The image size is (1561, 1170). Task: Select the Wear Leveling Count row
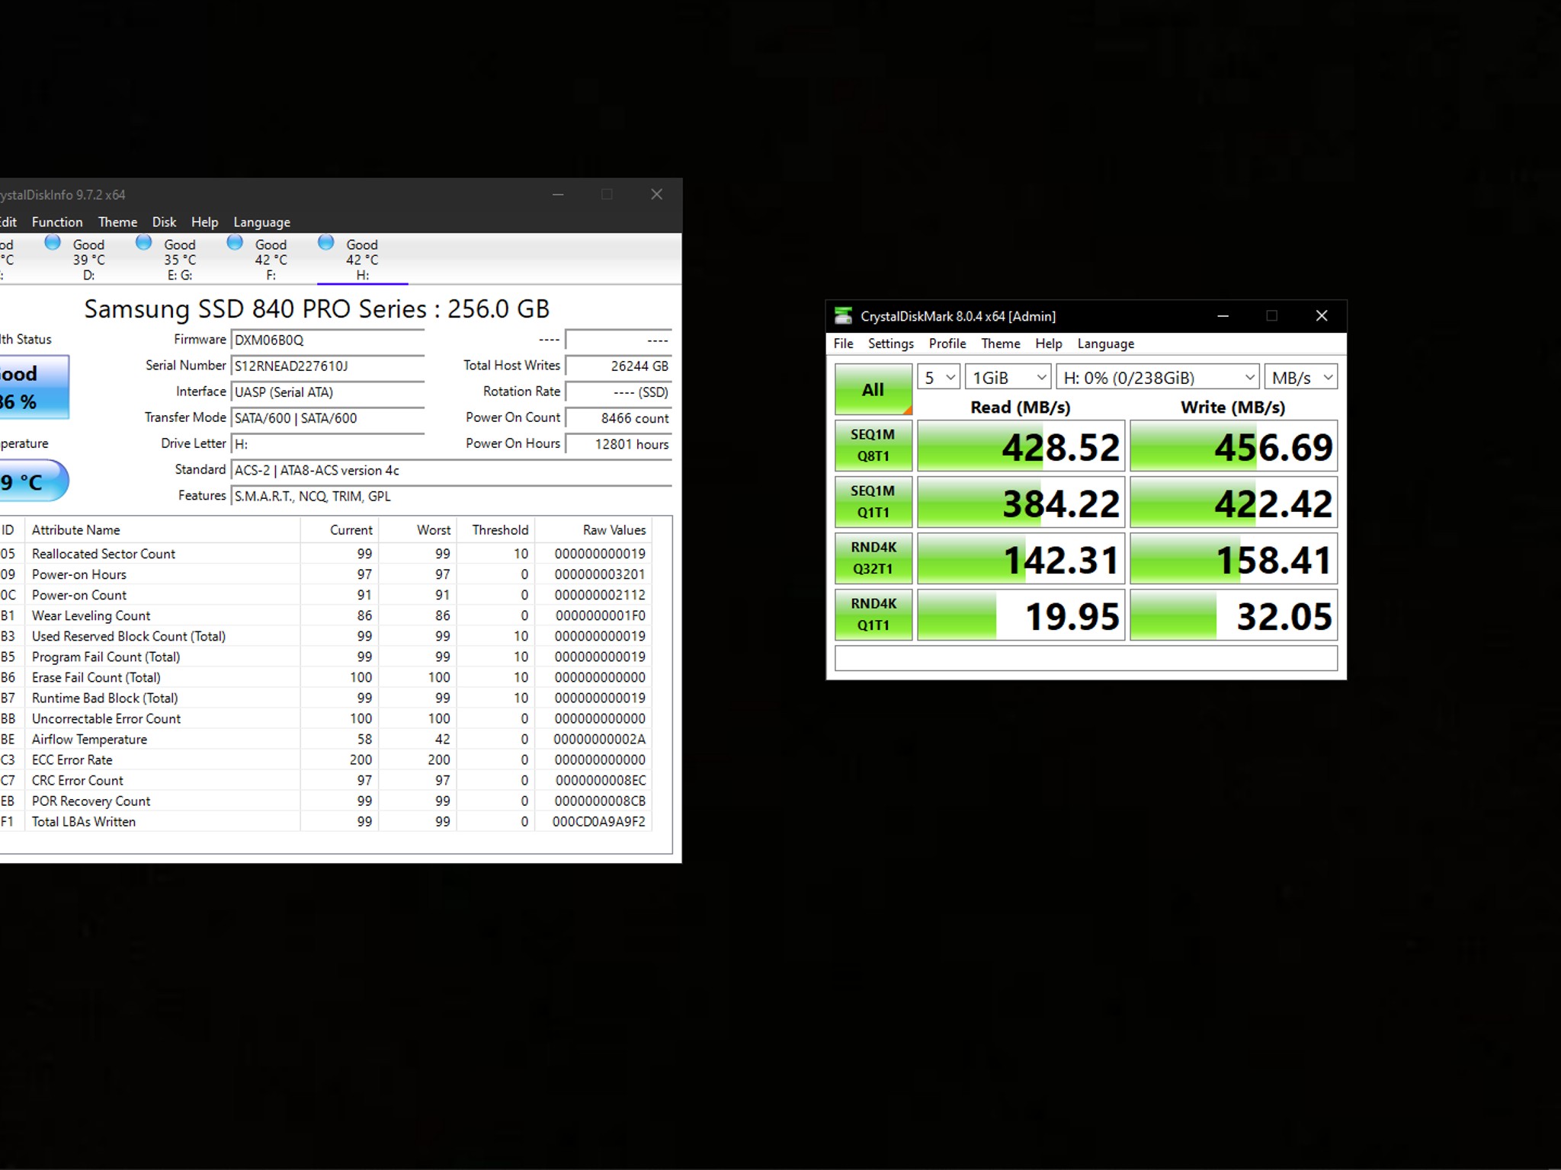coord(325,615)
